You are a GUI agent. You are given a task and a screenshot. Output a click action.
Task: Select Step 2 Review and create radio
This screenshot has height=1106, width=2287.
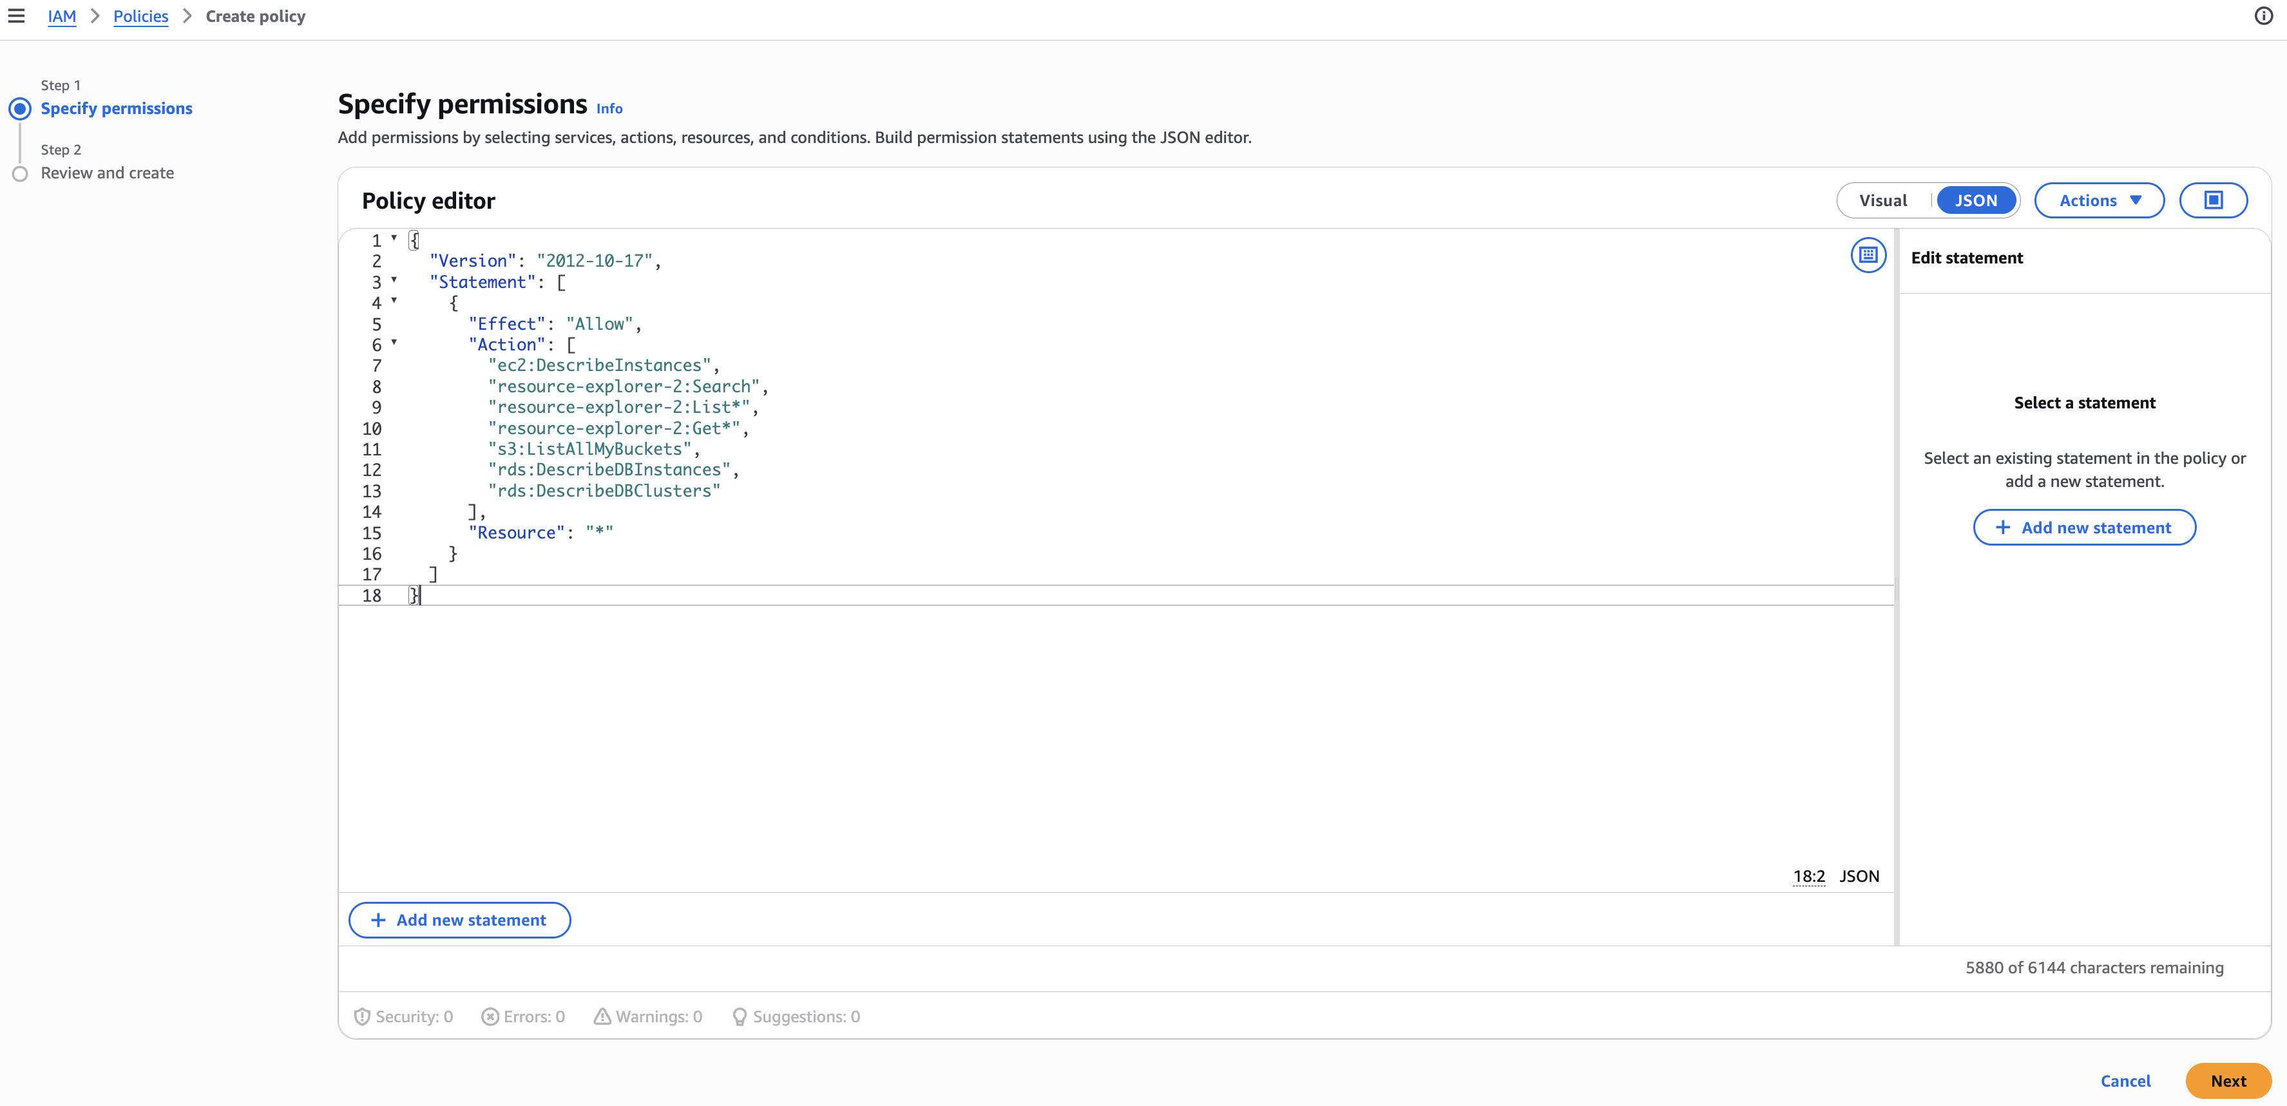point(21,173)
